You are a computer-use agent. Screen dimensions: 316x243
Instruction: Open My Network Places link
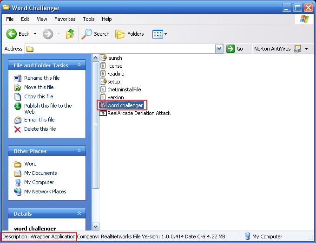point(45,192)
